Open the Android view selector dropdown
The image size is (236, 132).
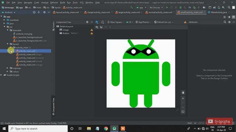pyautogui.click(x=8, y=12)
